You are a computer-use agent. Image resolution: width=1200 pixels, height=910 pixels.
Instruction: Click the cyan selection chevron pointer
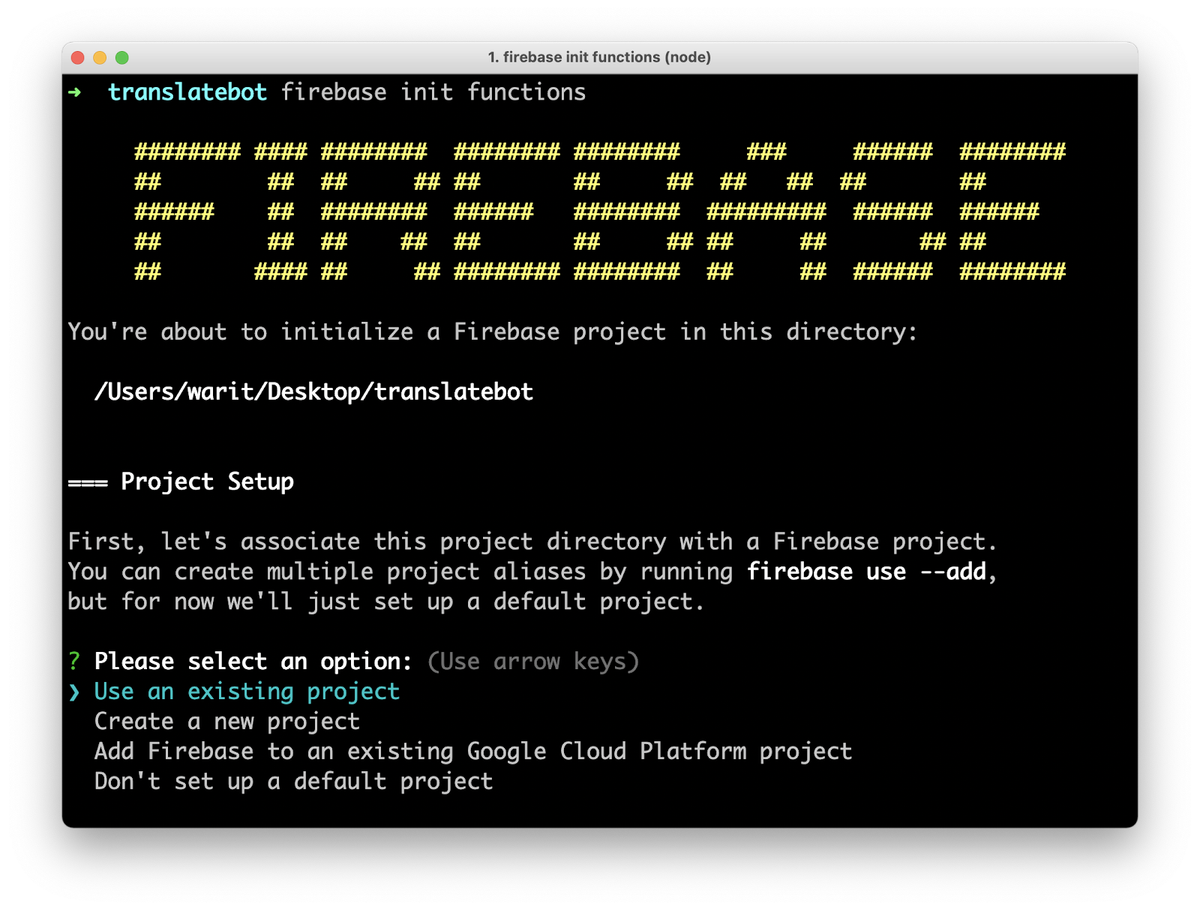pos(74,692)
